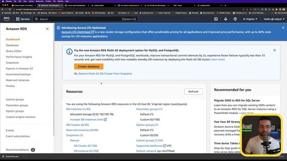
Task: Open a new browser tab with plus
Action: click(x=225, y=5)
